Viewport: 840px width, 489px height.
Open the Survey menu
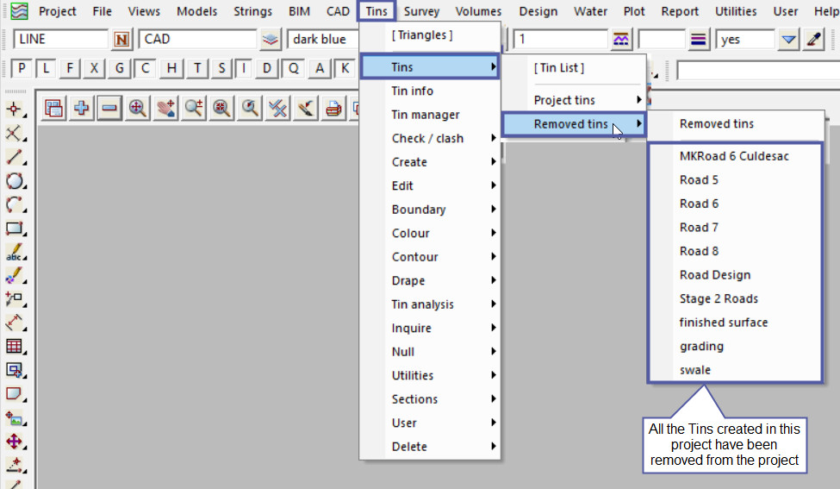click(x=421, y=11)
